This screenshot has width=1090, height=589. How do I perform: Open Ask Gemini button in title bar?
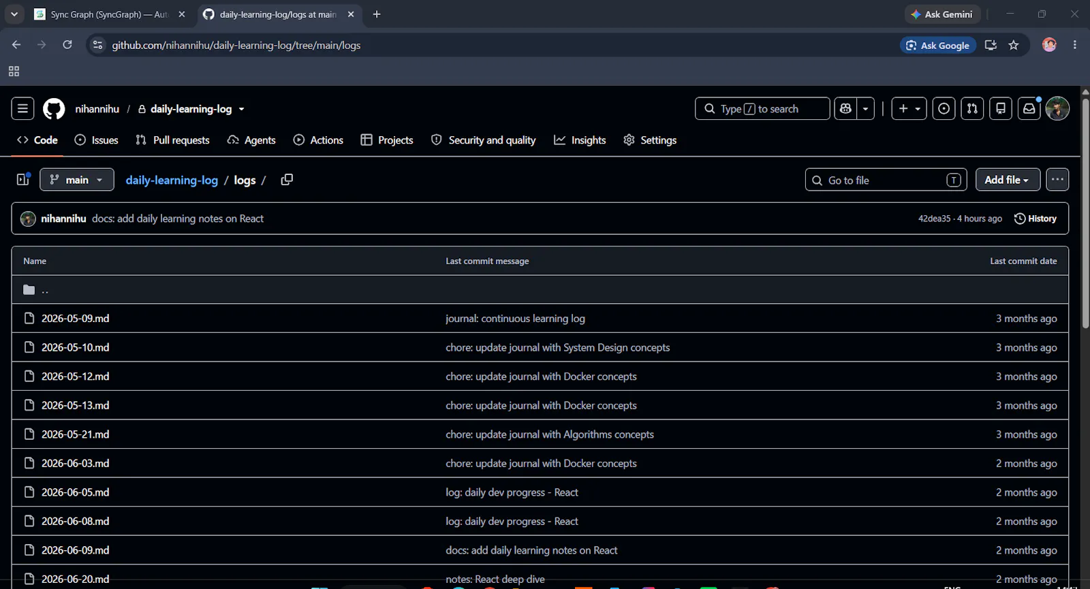942,14
